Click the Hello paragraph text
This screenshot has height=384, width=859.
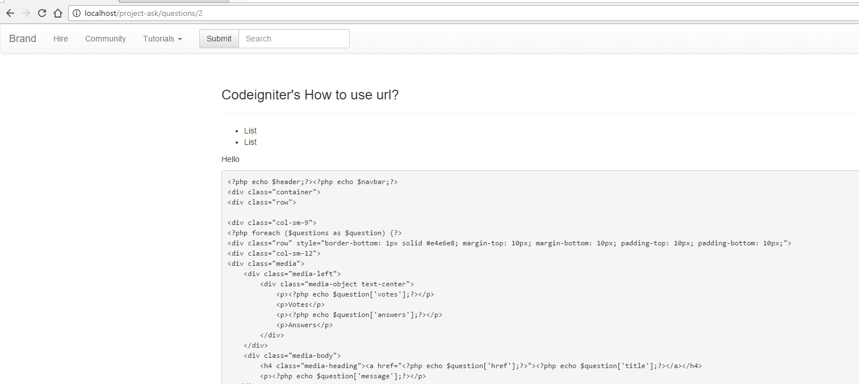click(231, 159)
